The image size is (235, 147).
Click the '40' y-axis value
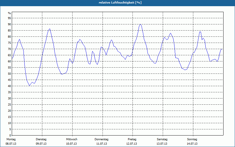tap(9, 86)
